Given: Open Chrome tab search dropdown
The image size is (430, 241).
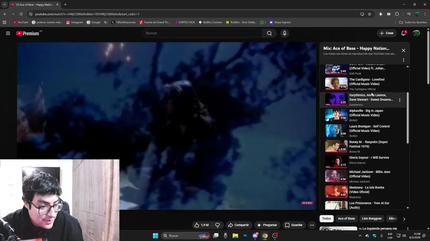Looking at the screenshot, I should [4, 5].
